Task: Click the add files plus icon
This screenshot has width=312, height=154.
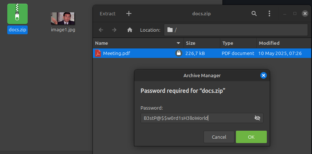Action: (129, 13)
